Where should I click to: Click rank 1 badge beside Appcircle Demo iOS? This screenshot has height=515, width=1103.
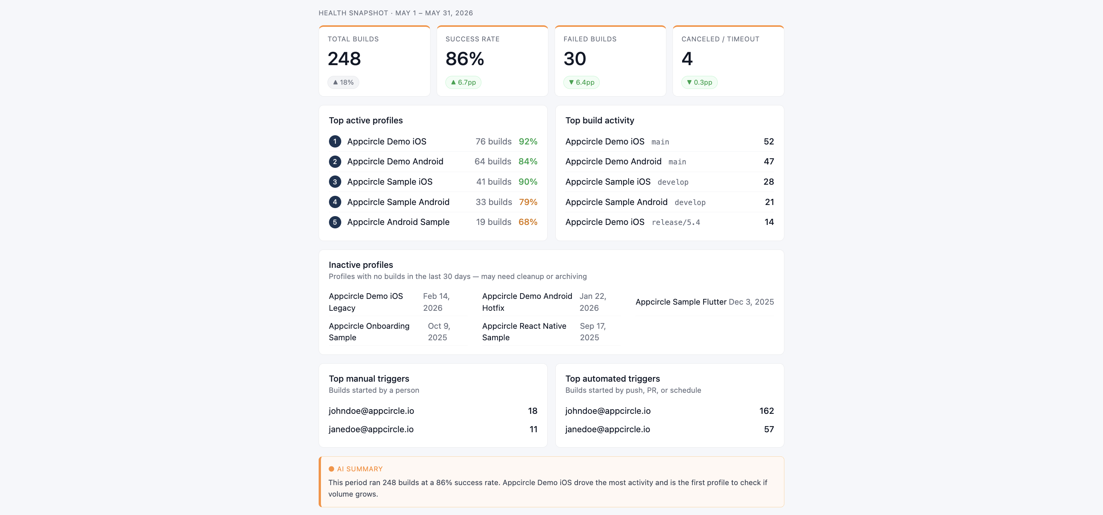point(335,141)
